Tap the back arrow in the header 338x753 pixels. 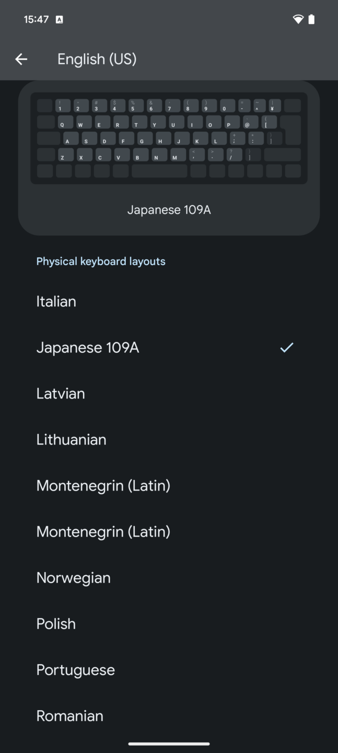[21, 59]
